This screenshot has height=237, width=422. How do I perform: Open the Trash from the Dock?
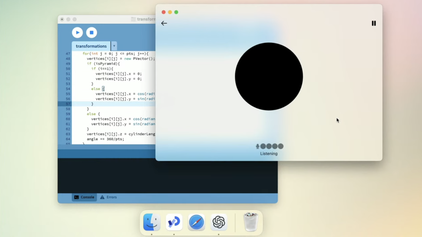pyautogui.click(x=251, y=222)
